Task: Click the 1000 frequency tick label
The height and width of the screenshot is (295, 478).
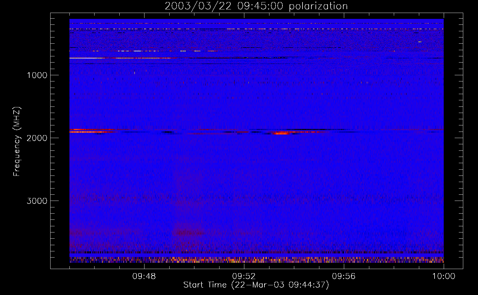Action: [x=37, y=75]
